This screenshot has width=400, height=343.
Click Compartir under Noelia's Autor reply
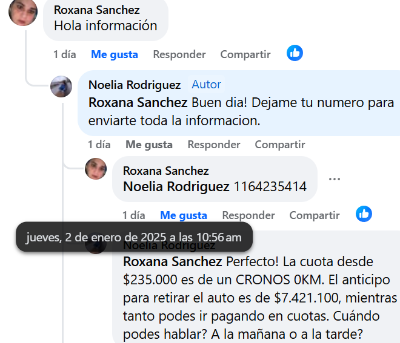(x=280, y=145)
